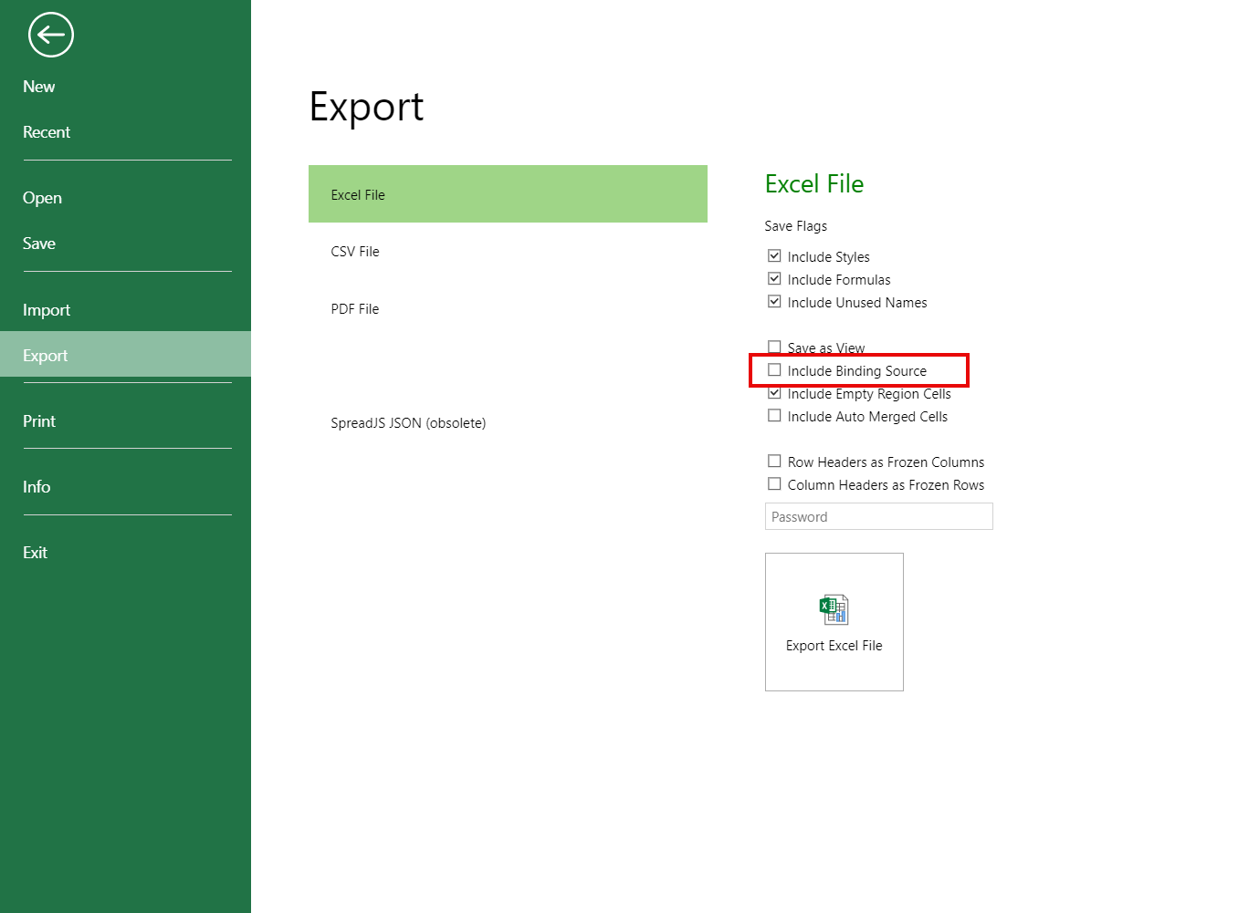Click the Export Excel File icon

834,609
